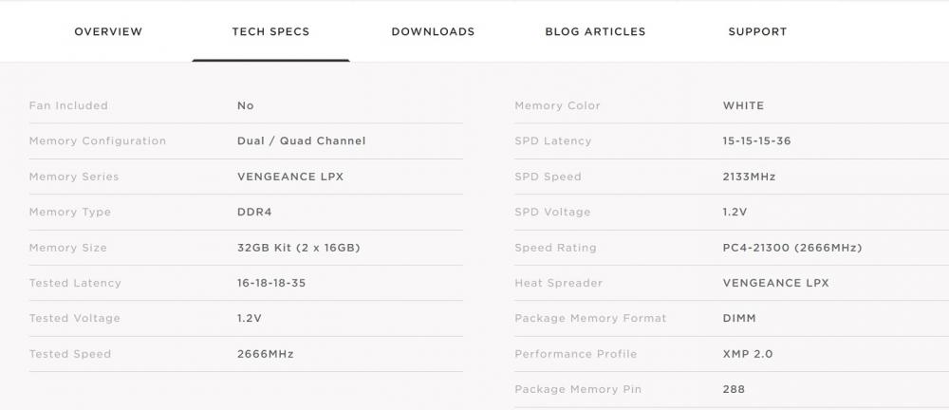This screenshot has width=949, height=410.
Task: Click the Memory Type value DDR4
Action: (254, 212)
